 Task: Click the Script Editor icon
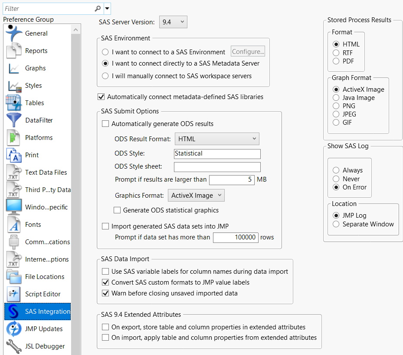(14, 294)
